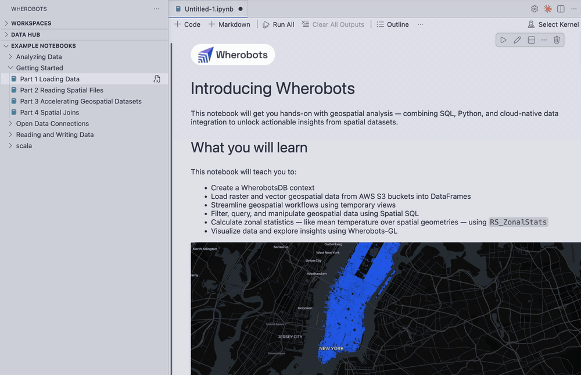Open editor more actions ellipsis at top right

pos(573,9)
